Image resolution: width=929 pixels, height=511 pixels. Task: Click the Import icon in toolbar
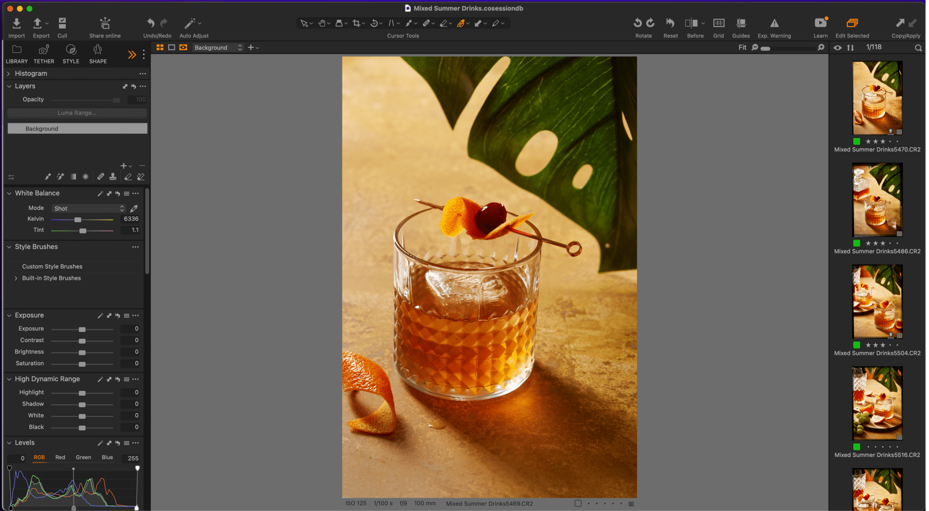click(x=16, y=23)
